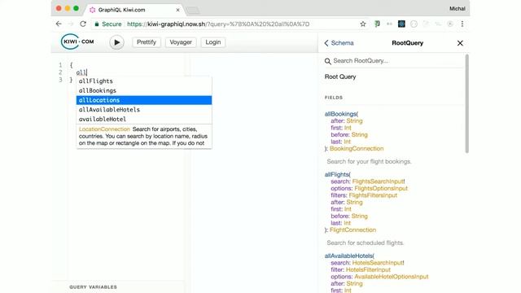Viewport: 521px width, 293px height.
Task: Open Voyager from the toolbar
Action: pyautogui.click(x=181, y=42)
